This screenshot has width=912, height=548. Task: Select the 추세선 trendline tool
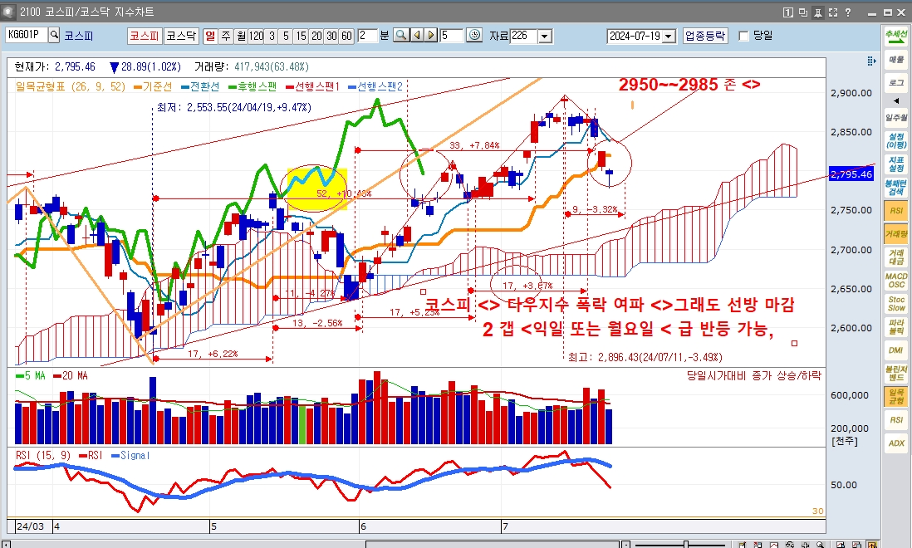tap(895, 36)
